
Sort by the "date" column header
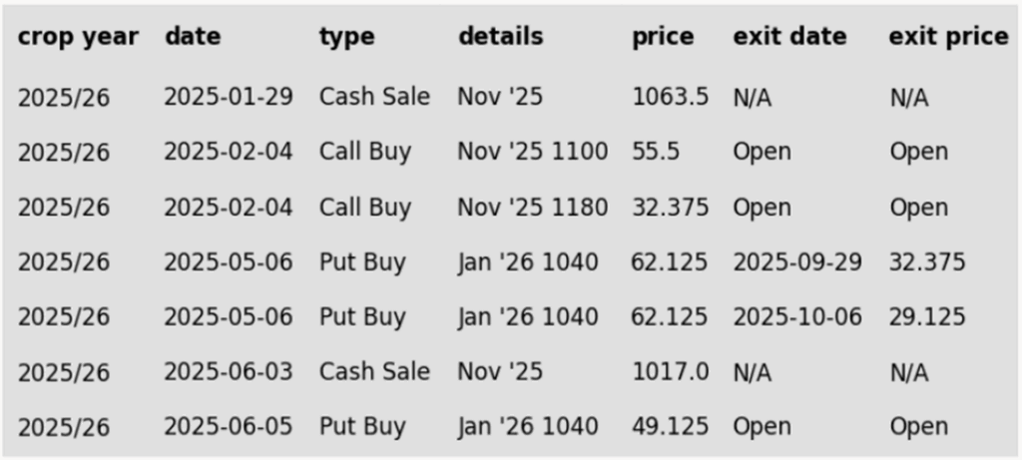[193, 37]
